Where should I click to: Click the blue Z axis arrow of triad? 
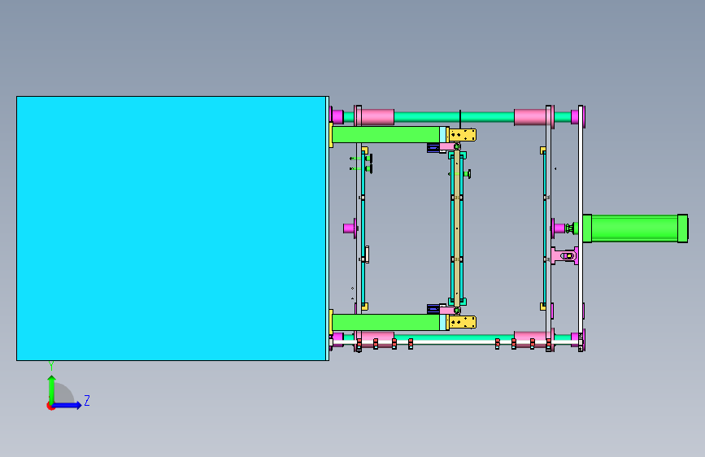67,405
